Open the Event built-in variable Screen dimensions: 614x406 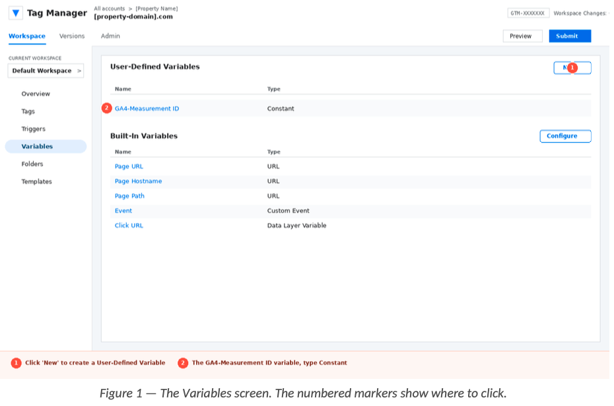pos(123,211)
